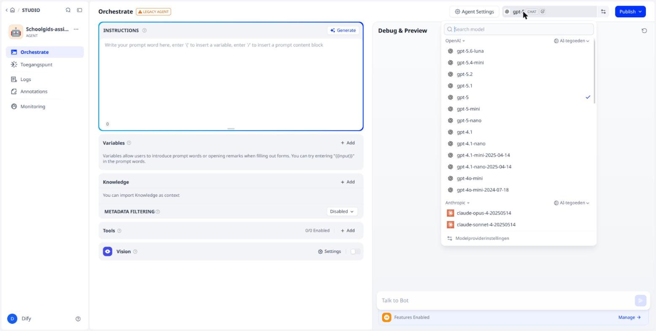This screenshot has height=331, width=656.
Task: Add a Knowledge source
Action: pyautogui.click(x=348, y=182)
